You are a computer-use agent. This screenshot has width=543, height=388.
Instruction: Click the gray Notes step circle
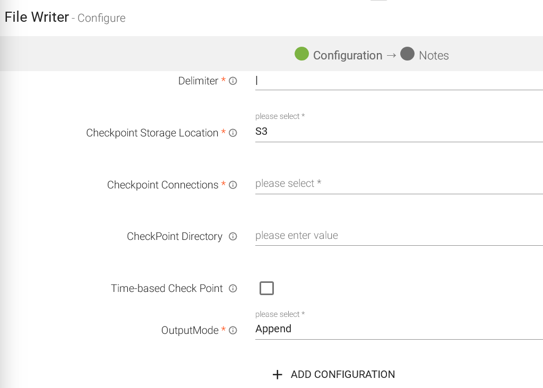(407, 54)
